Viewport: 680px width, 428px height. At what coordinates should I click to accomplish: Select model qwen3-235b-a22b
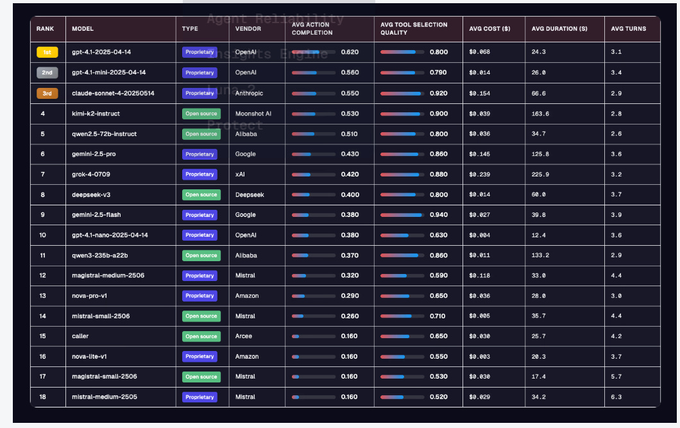click(99, 255)
